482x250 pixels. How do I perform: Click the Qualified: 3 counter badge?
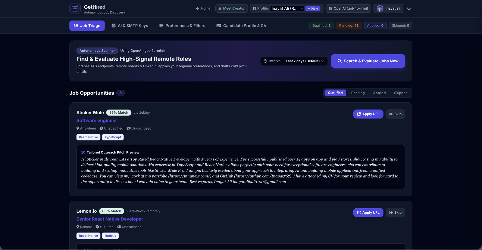coord(321,26)
